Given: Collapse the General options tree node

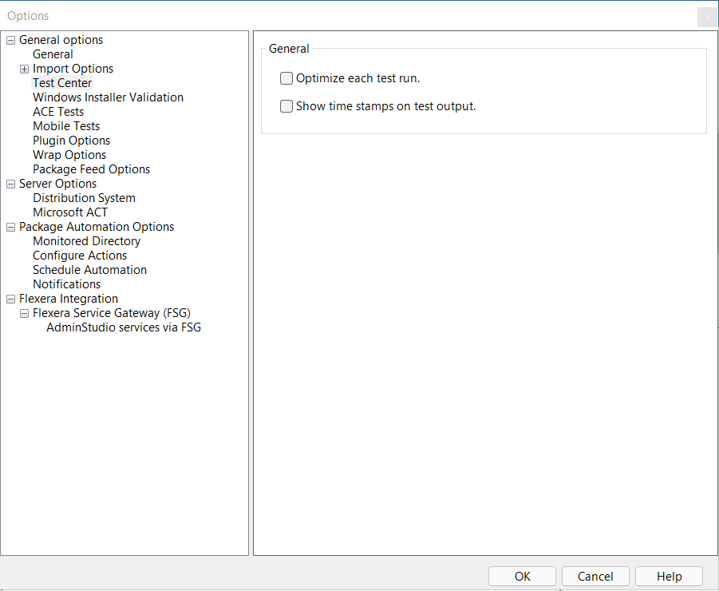Looking at the screenshot, I should [10, 39].
